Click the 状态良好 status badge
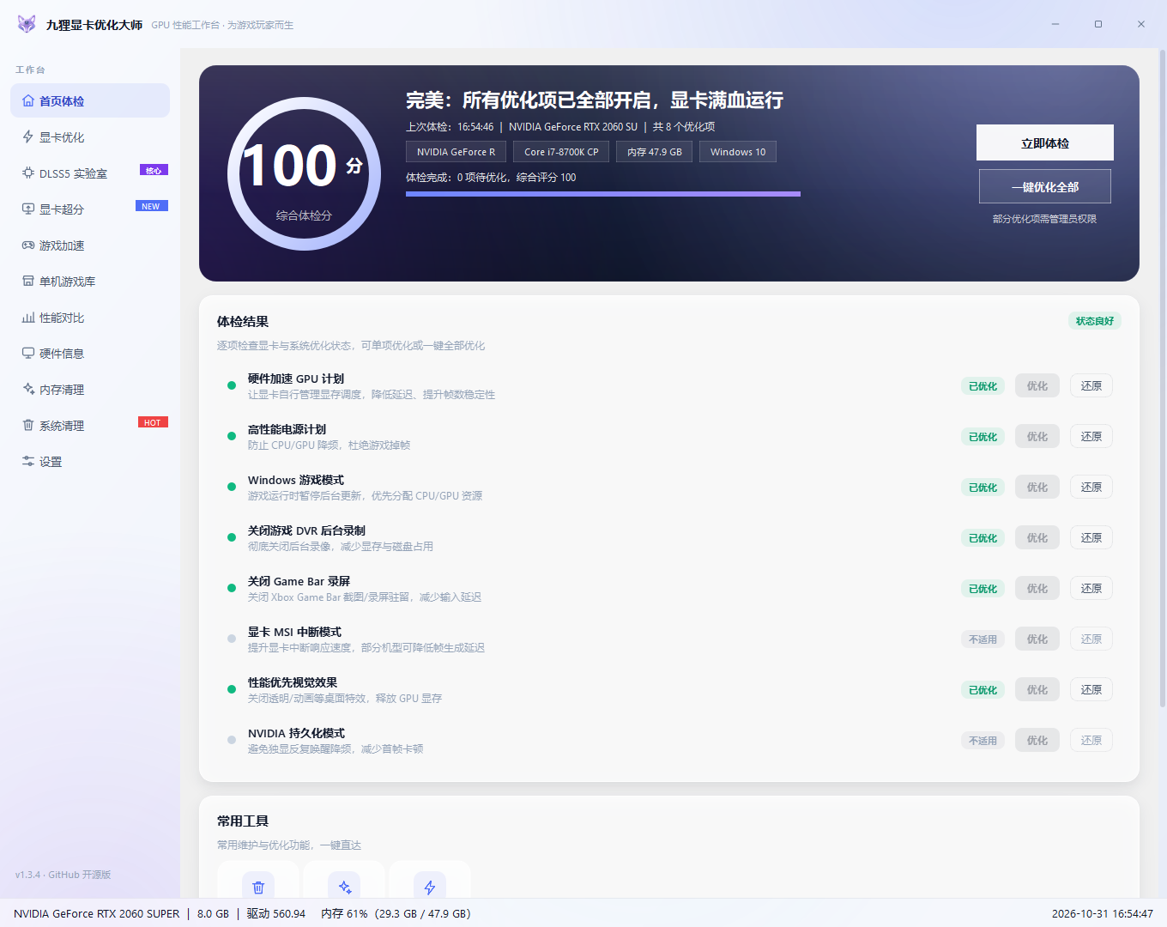This screenshot has height=927, width=1167. (1095, 321)
